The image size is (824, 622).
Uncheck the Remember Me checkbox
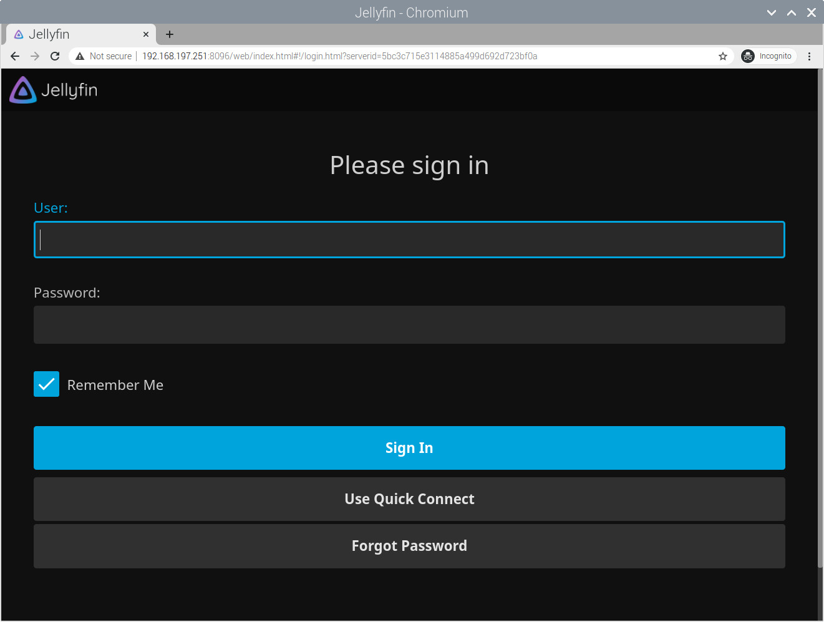(46, 384)
